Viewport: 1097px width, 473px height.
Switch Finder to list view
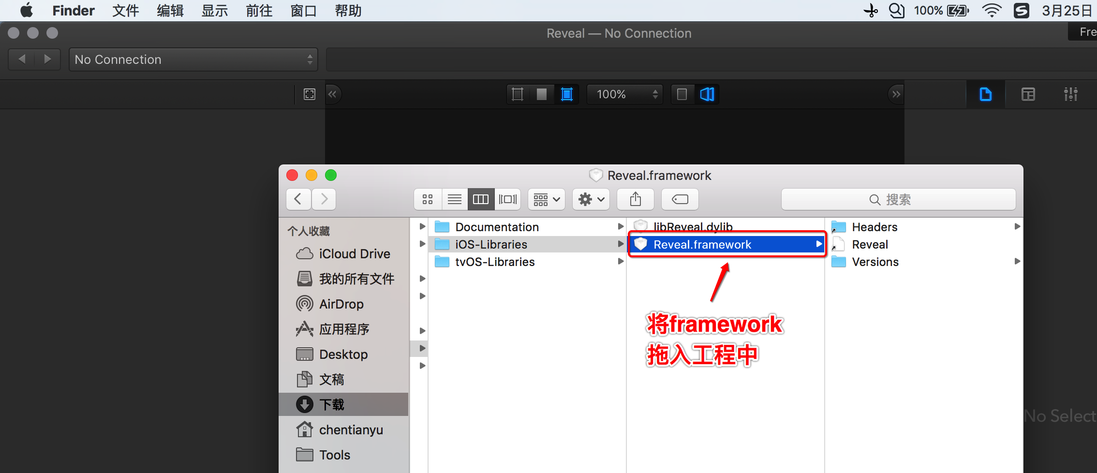tap(454, 199)
